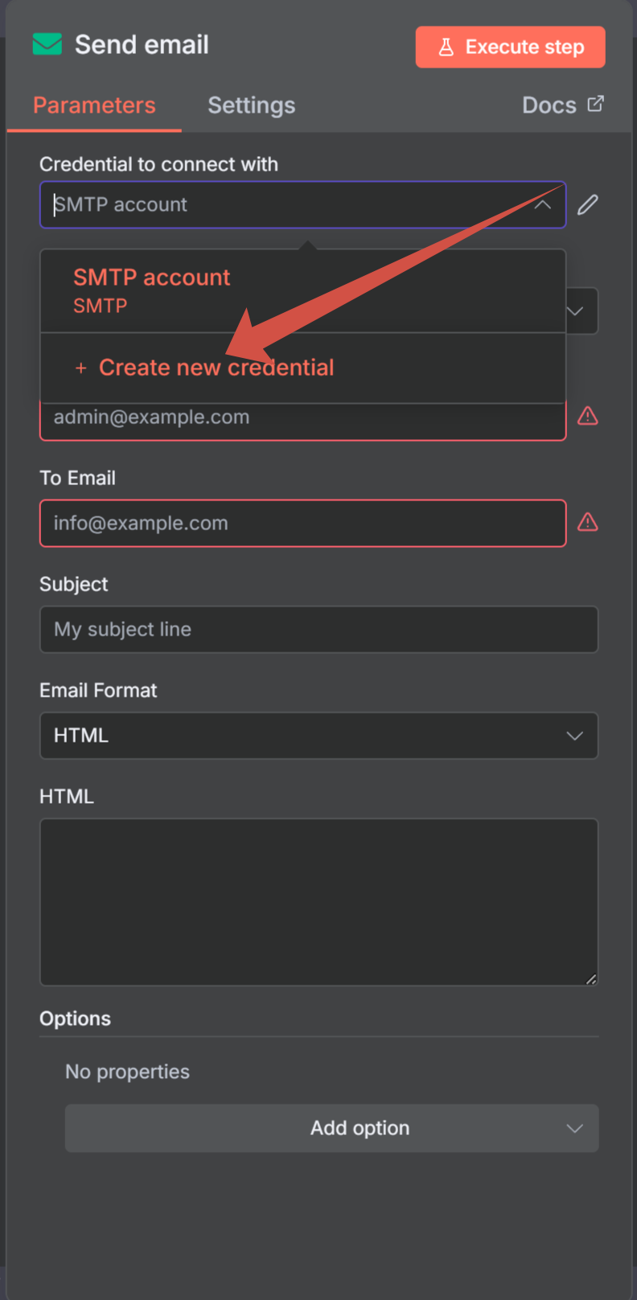Viewport: 637px width, 1300px height.
Task: Open the Email Format HTML dropdown
Action: tap(318, 735)
